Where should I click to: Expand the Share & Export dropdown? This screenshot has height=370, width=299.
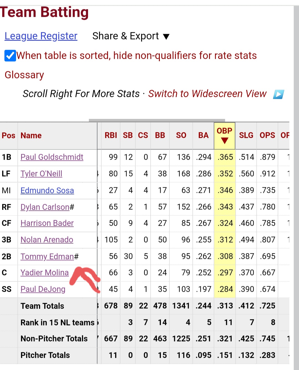[131, 36]
